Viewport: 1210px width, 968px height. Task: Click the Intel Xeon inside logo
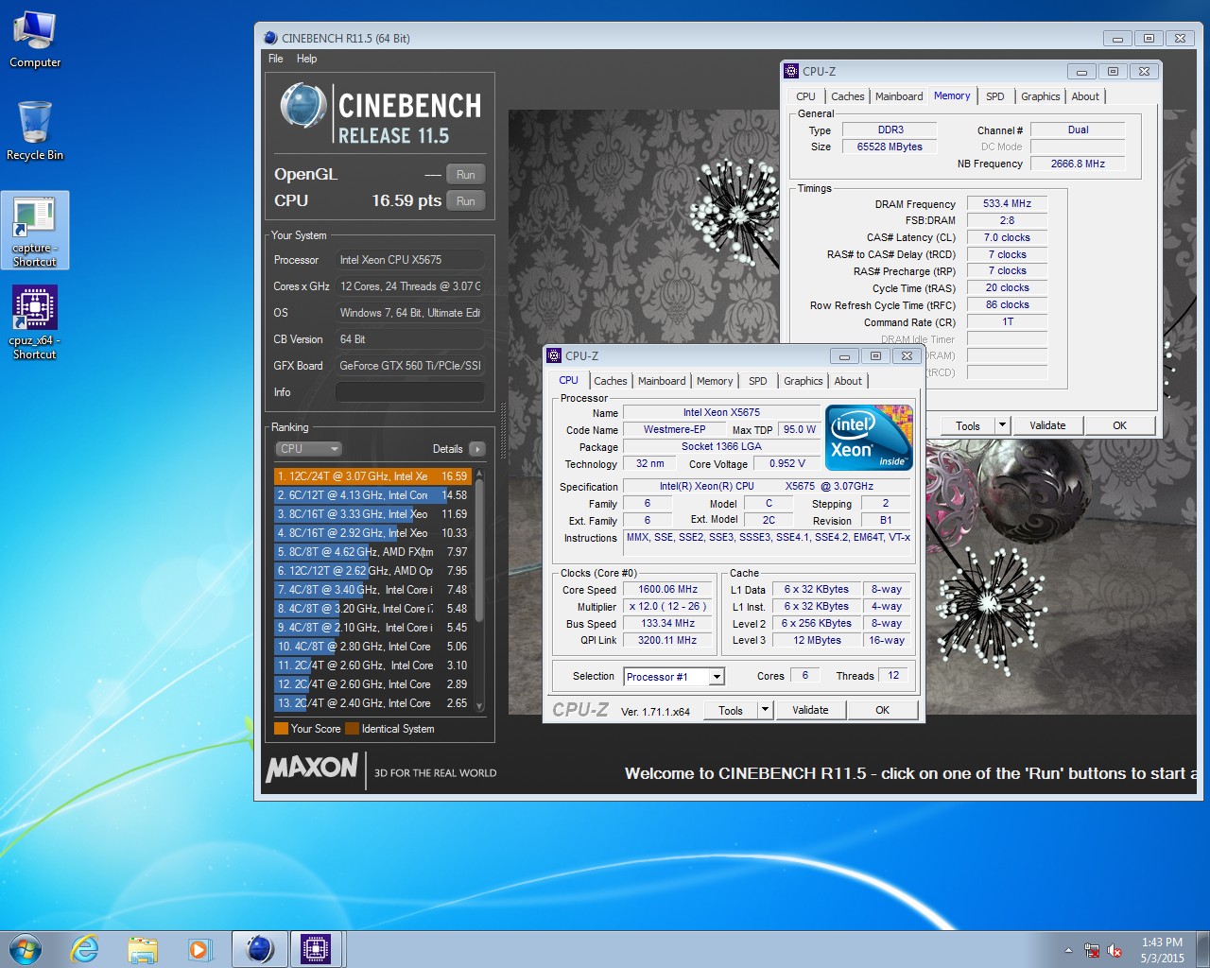click(869, 438)
